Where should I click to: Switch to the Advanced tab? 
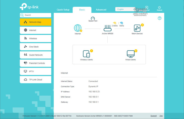[101, 10]
